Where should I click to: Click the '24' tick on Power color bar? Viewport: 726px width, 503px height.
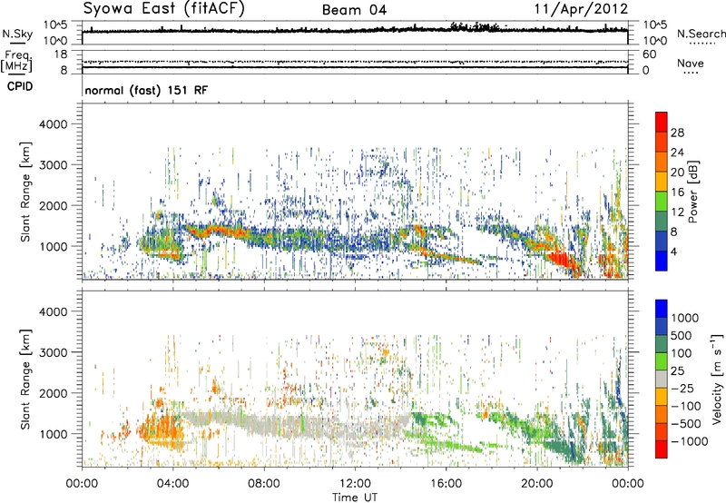(677, 153)
